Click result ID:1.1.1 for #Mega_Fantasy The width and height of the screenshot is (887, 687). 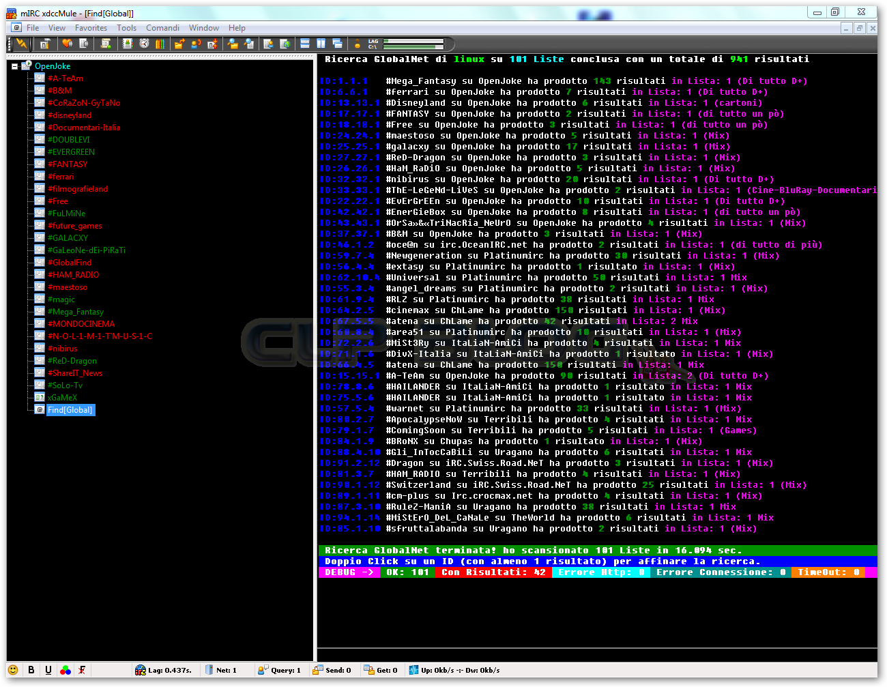pyautogui.click(x=344, y=81)
